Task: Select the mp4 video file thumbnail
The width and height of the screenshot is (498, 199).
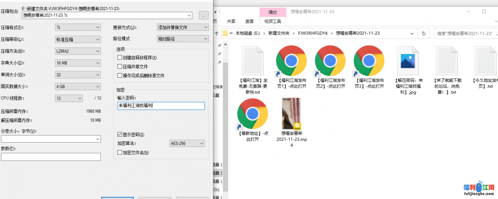Action: click(x=291, y=114)
